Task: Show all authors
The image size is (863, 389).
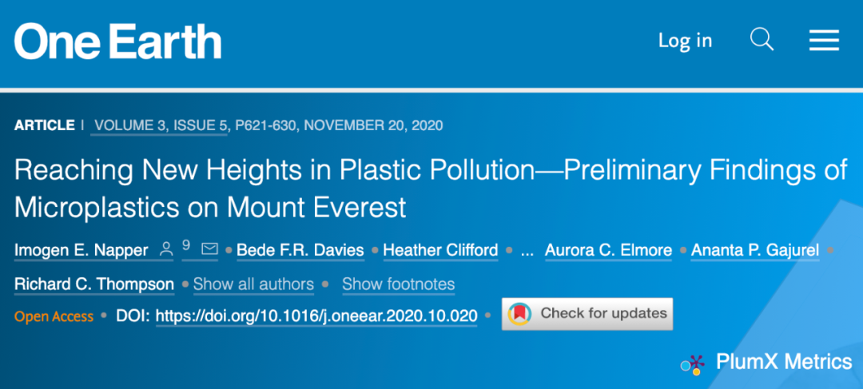Action: (x=253, y=284)
